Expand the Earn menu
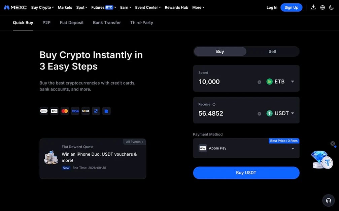This screenshot has width=339, height=211. pos(126,7)
